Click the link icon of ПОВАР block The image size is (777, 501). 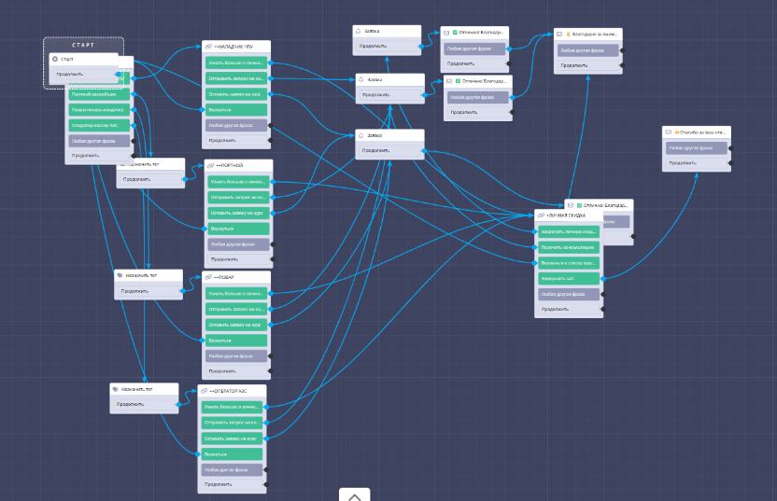pyautogui.click(x=209, y=277)
